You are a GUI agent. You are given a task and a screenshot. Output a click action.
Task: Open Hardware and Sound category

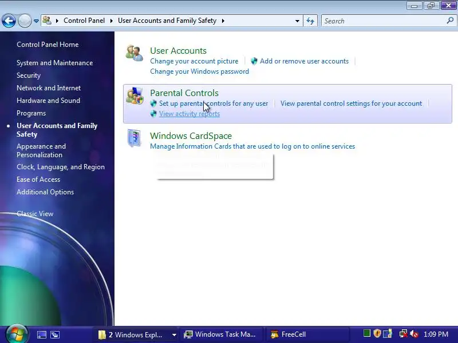point(49,101)
